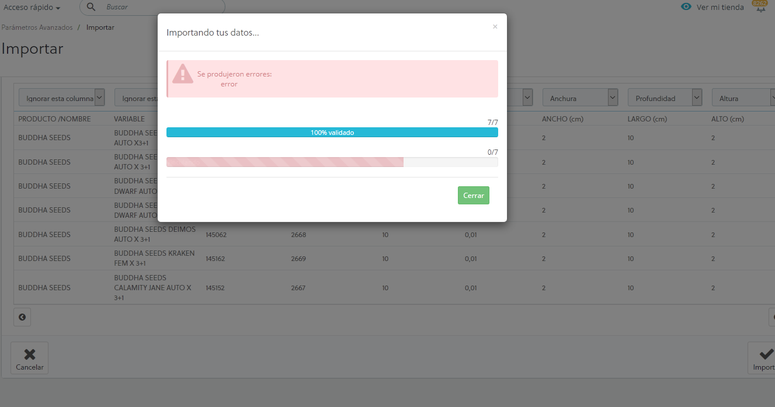Click BUDDHA SEEDS KRAKEN FEM X 3+1 cell
775x407 pixels.
[x=154, y=258]
